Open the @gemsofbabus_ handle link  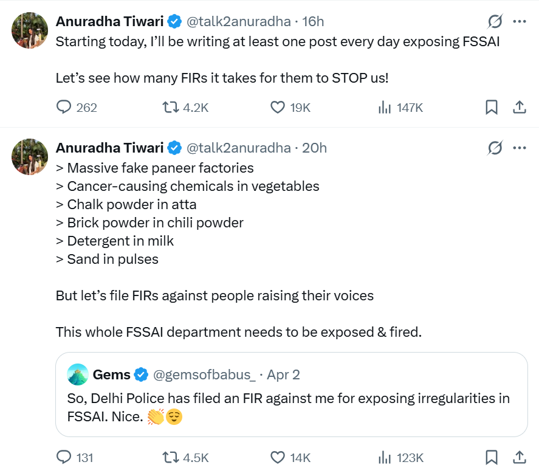(x=204, y=374)
